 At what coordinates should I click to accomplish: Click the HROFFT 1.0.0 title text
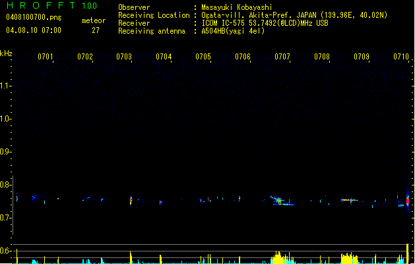[52, 5]
